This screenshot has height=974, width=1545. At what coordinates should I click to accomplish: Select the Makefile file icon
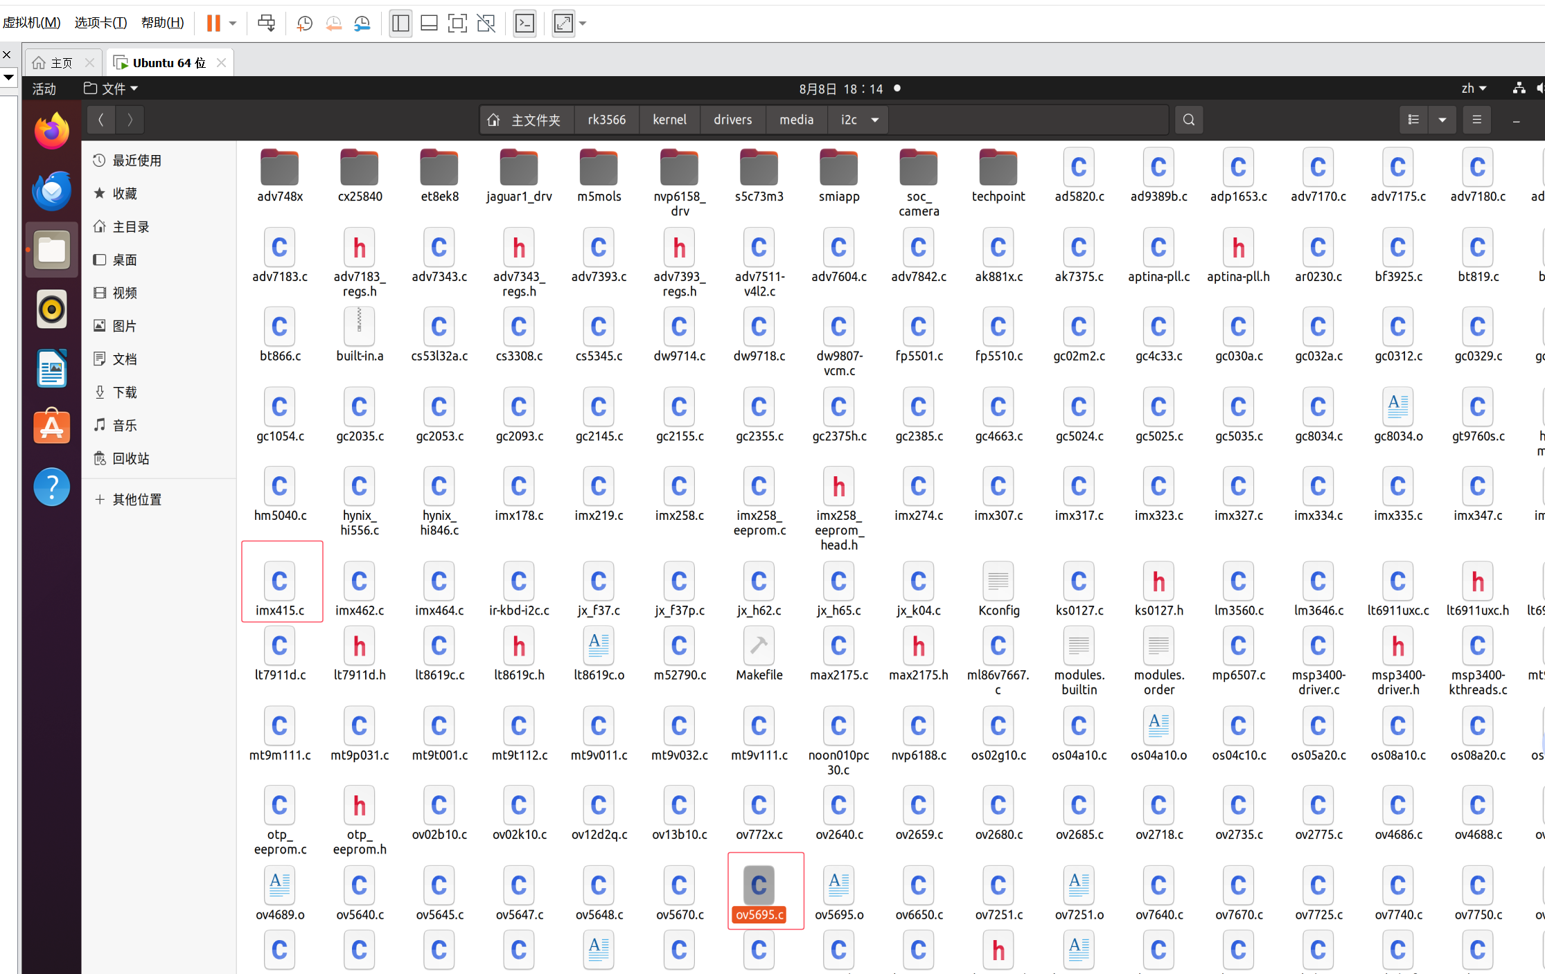(x=759, y=654)
